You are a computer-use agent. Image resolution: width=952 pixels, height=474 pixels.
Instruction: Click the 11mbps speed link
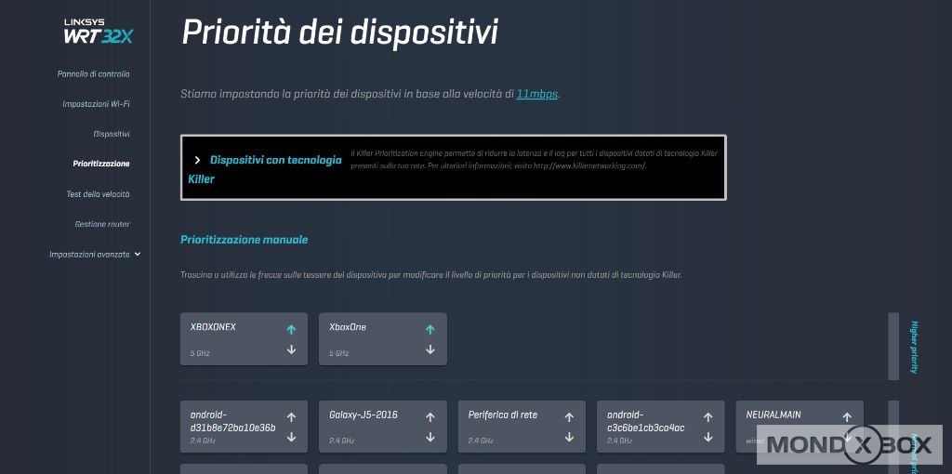pos(537,93)
